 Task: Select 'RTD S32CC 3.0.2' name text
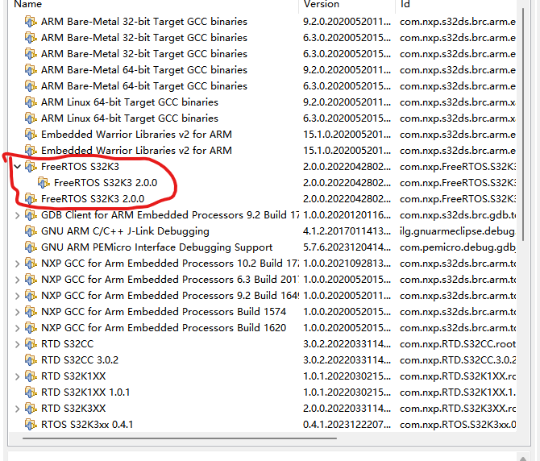coord(80,360)
